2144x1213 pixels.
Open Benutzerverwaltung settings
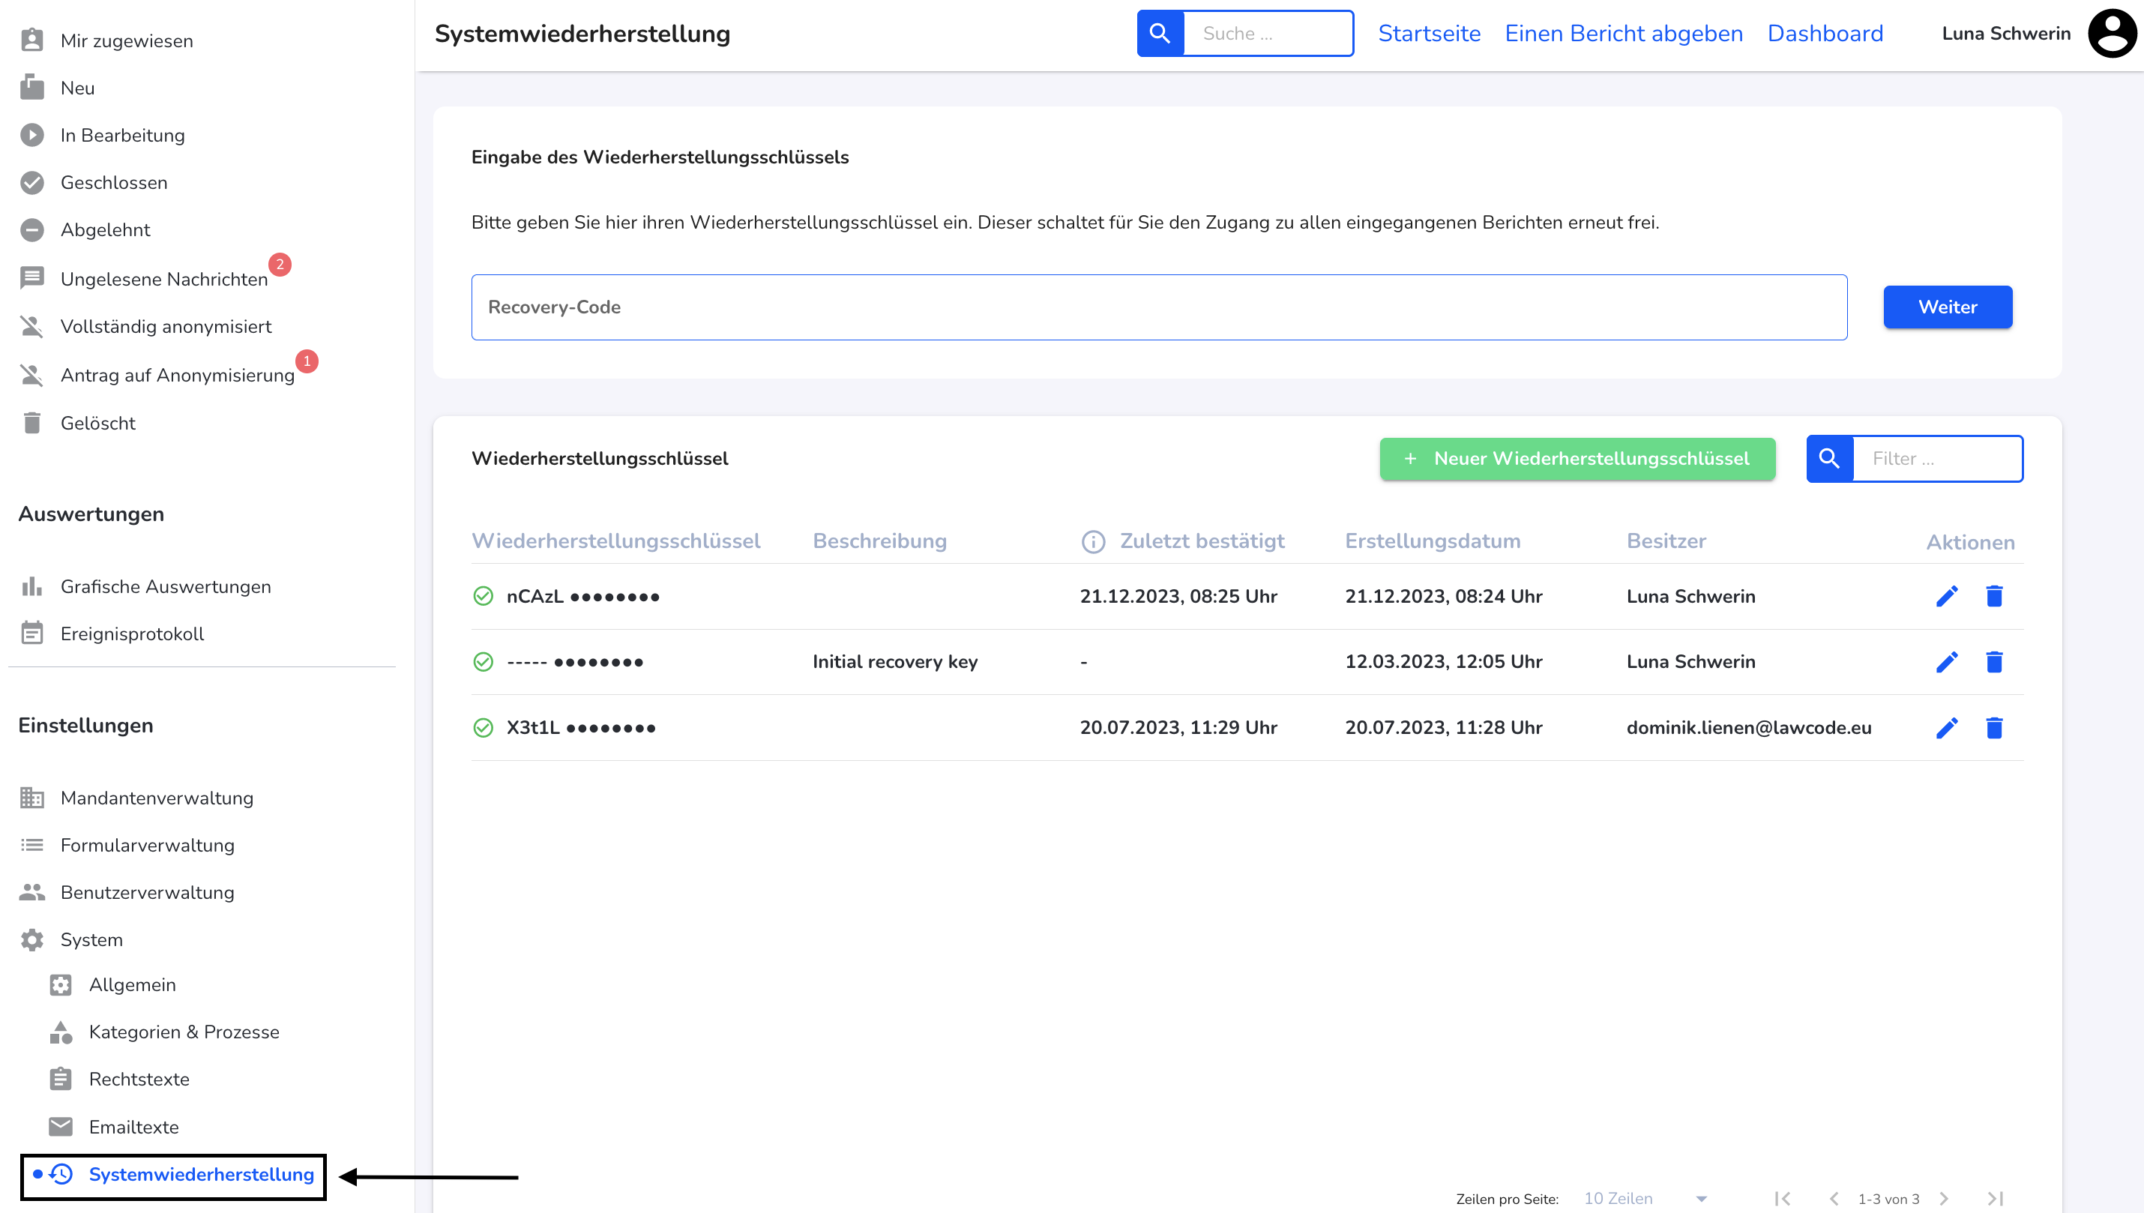(147, 892)
